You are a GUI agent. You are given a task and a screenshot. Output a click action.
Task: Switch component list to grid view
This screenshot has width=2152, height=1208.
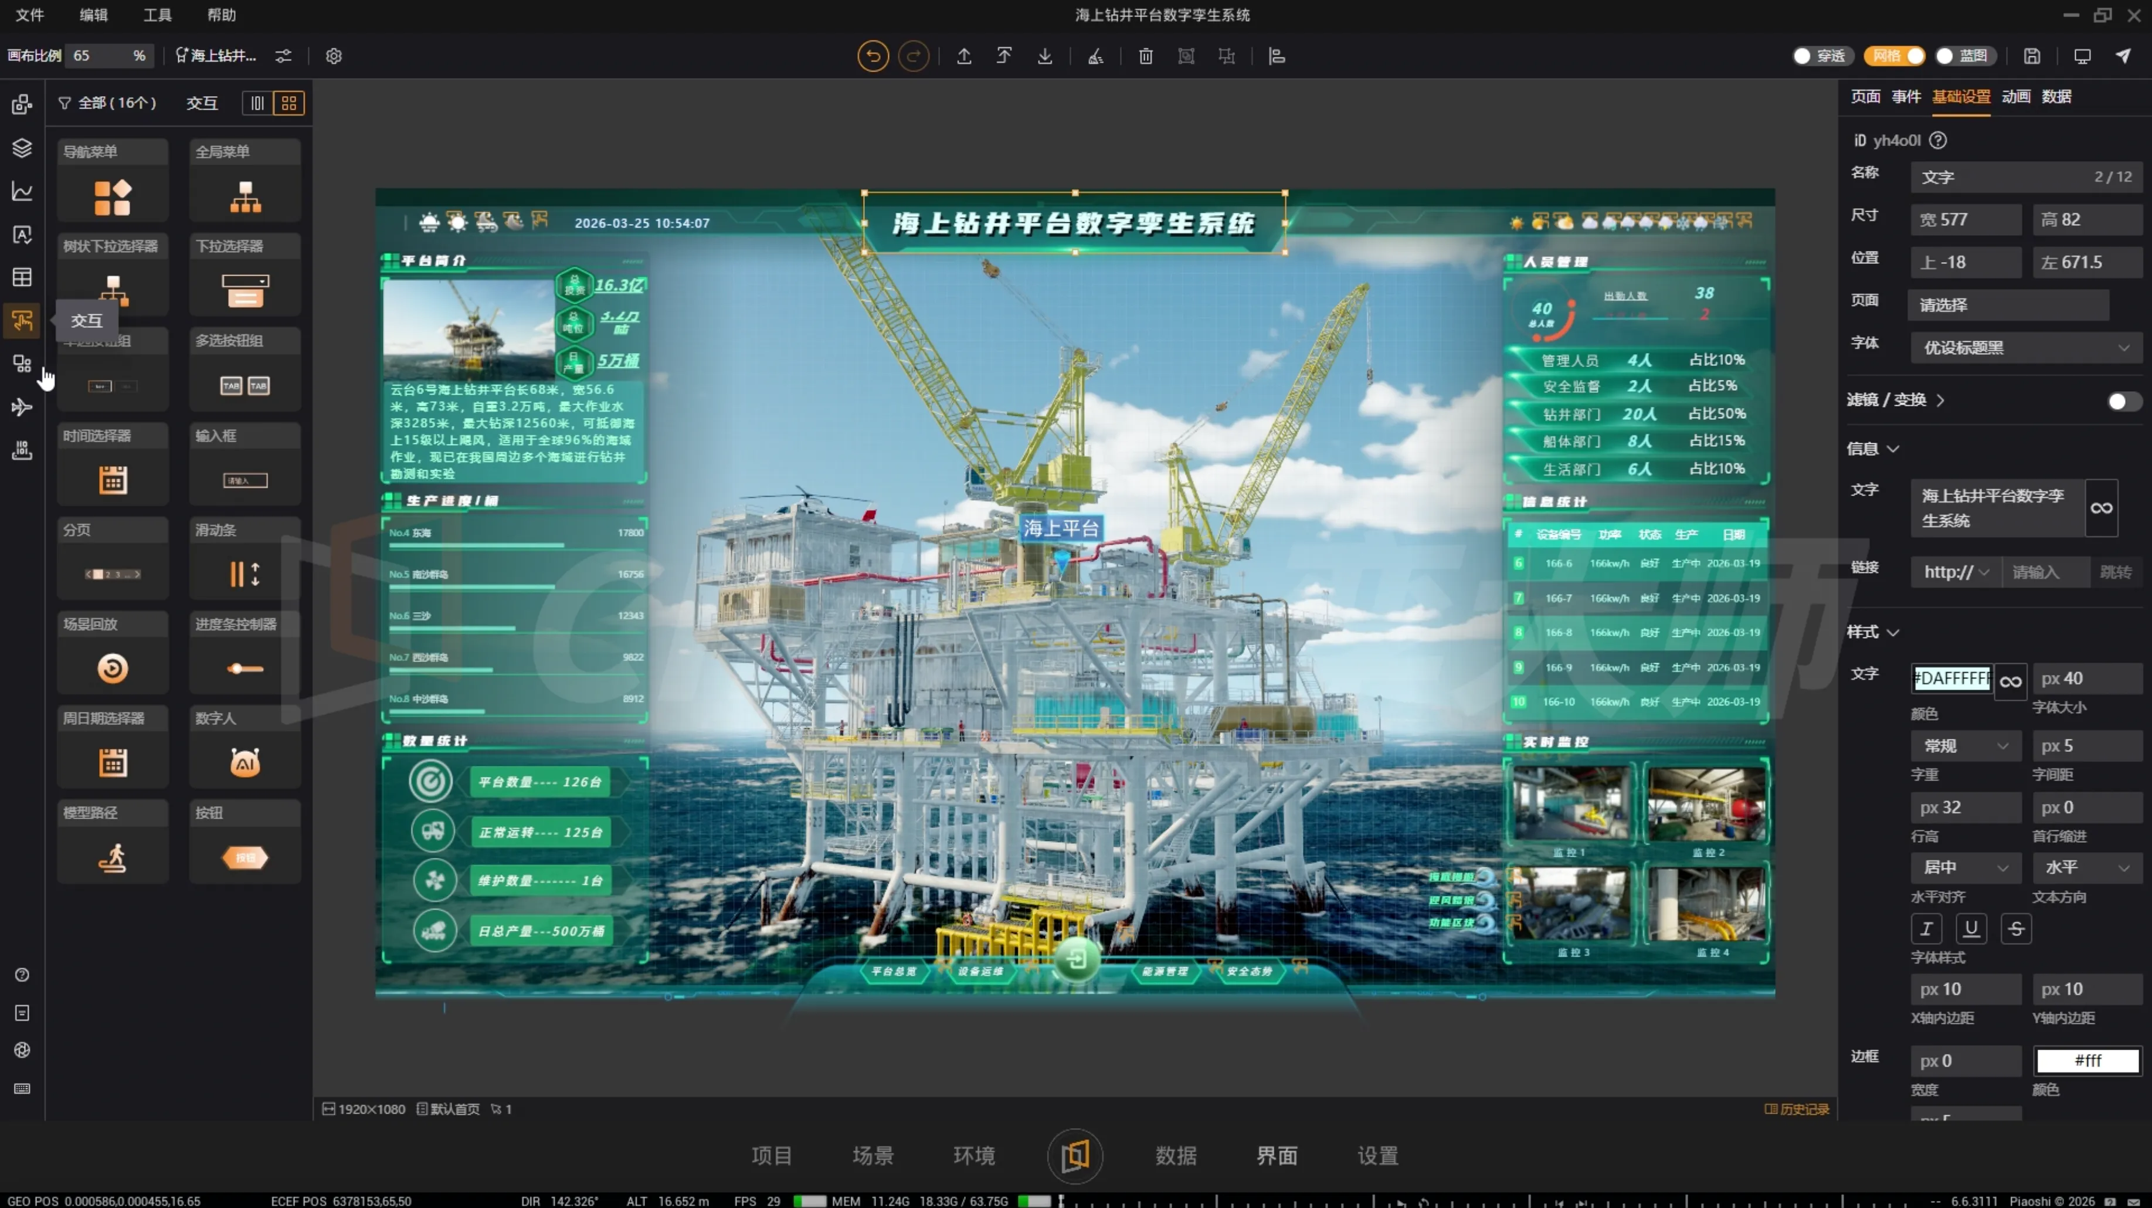pyautogui.click(x=289, y=103)
